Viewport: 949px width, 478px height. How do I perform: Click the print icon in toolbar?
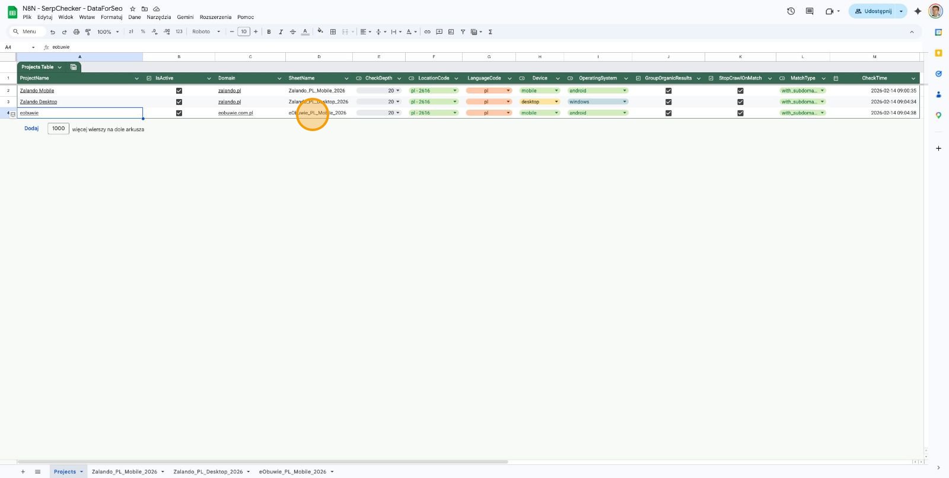click(76, 32)
